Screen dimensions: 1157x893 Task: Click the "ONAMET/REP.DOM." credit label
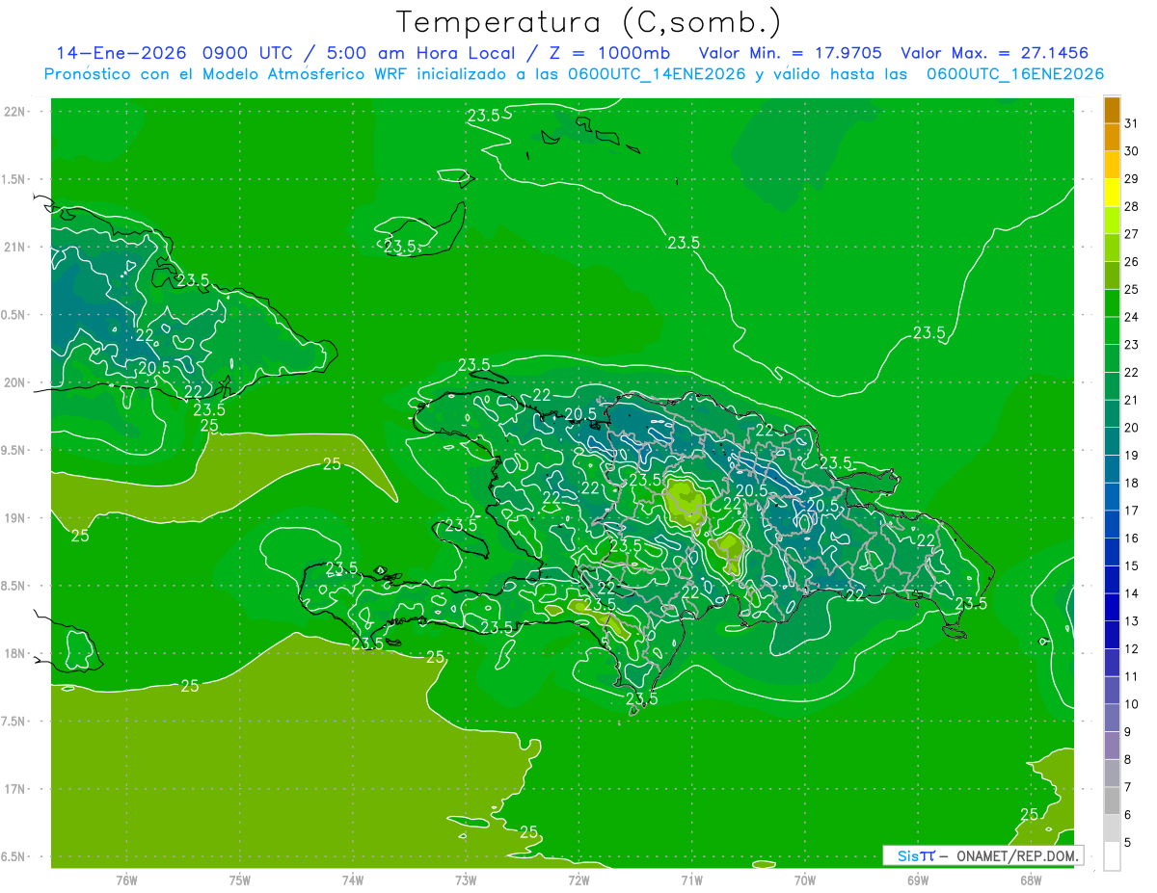click(x=1017, y=855)
